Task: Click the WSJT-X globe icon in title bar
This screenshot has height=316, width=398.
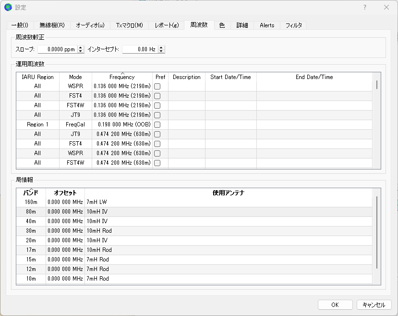Action: click(8, 7)
